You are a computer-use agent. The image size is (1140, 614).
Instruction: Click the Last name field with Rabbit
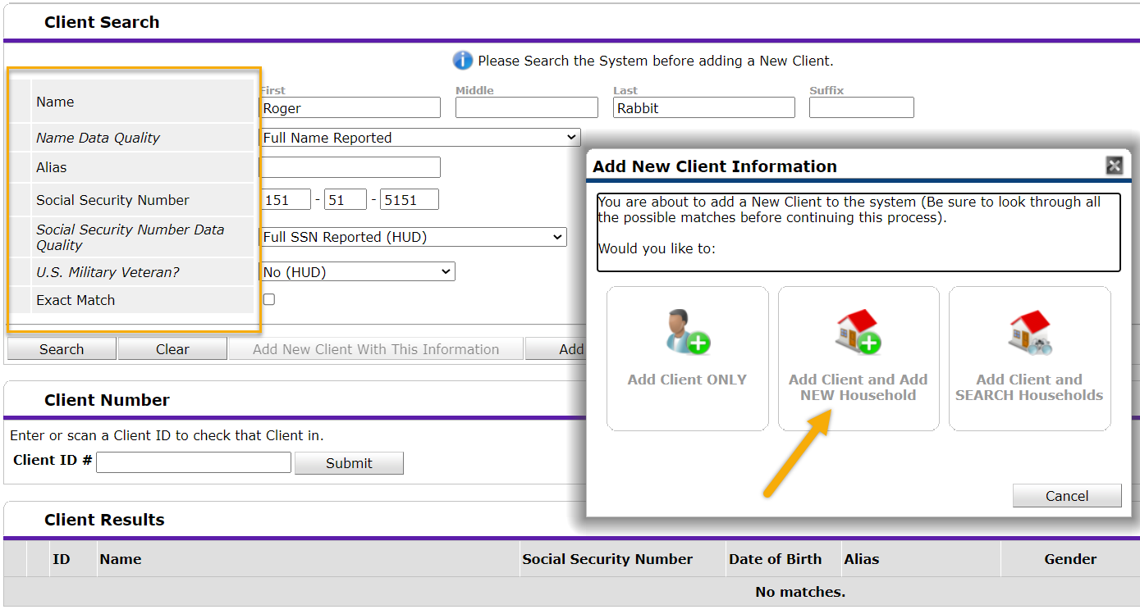[x=704, y=107]
